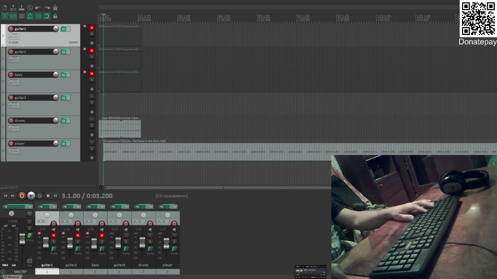Start playback with Play button
The height and width of the screenshot is (279, 497).
click(31, 196)
